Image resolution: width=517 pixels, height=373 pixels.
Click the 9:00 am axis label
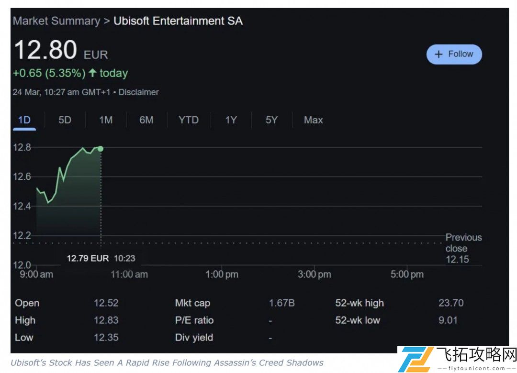(36, 274)
